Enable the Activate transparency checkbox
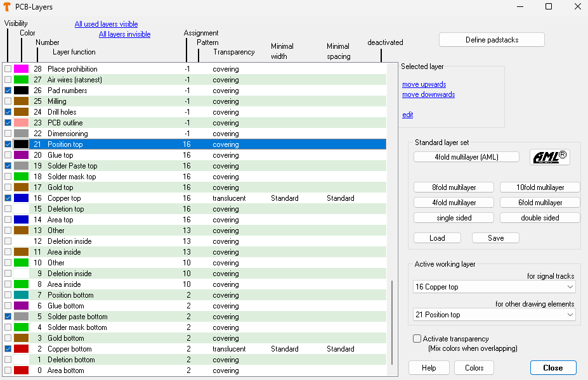This screenshot has height=380, width=588. point(417,339)
